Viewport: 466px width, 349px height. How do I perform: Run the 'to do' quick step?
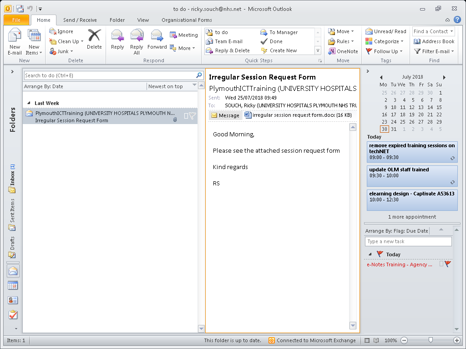[217, 32]
